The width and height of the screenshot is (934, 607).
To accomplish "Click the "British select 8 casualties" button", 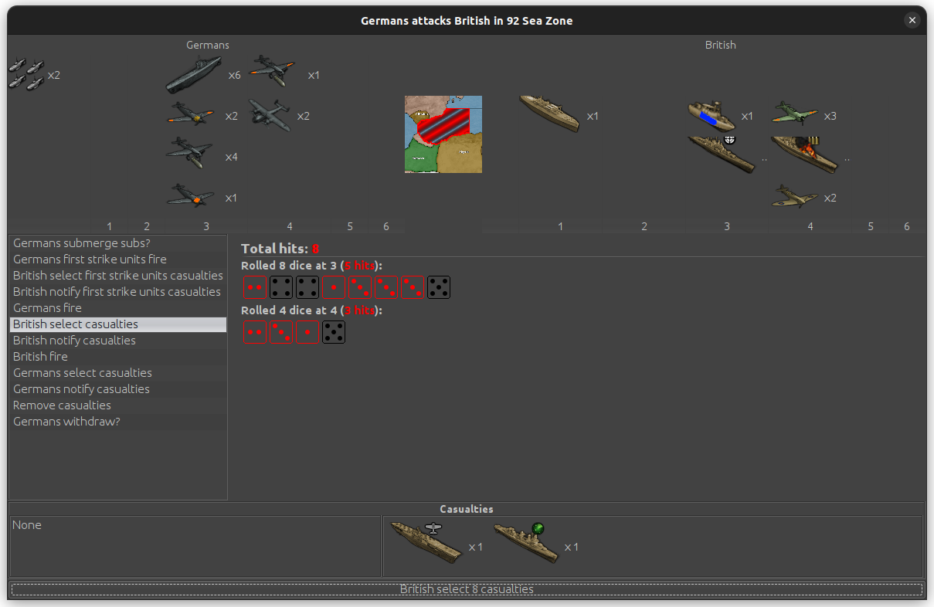I will (x=467, y=589).
